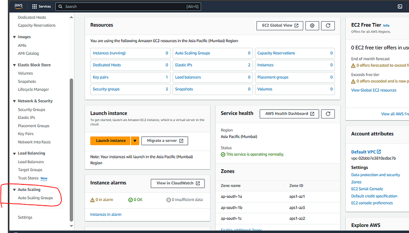Open CloudShell icon in top bar

tap(400, 7)
